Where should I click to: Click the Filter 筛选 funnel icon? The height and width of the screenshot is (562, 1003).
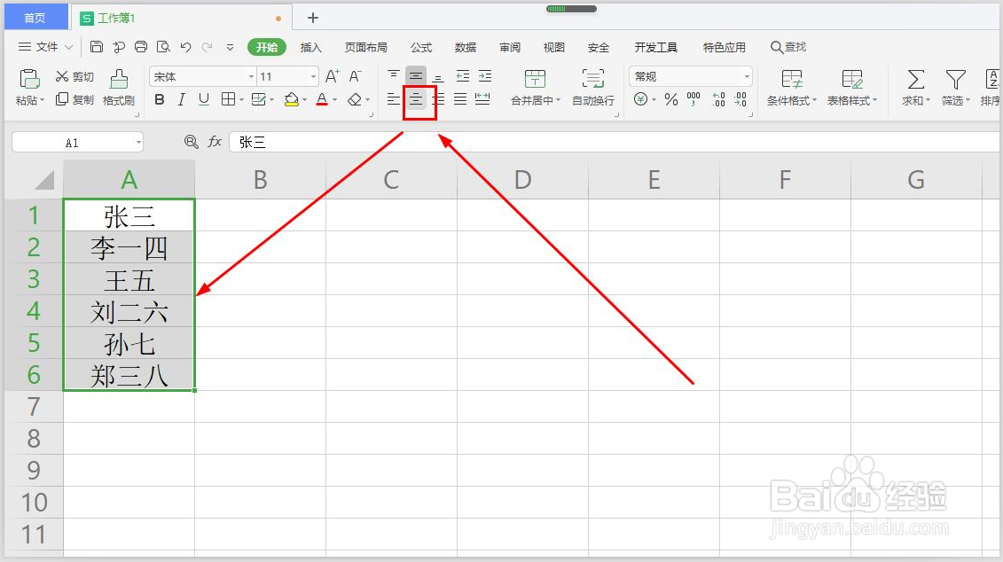click(956, 79)
